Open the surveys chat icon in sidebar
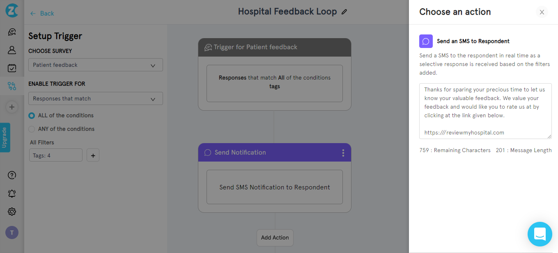The height and width of the screenshot is (253, 558). [12, 32]
